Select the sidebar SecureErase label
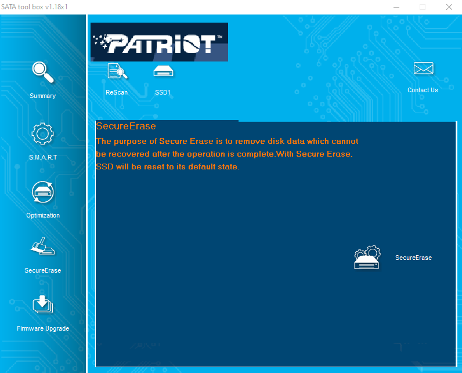Viewport: 462px width, 373px height. (43, 270)
